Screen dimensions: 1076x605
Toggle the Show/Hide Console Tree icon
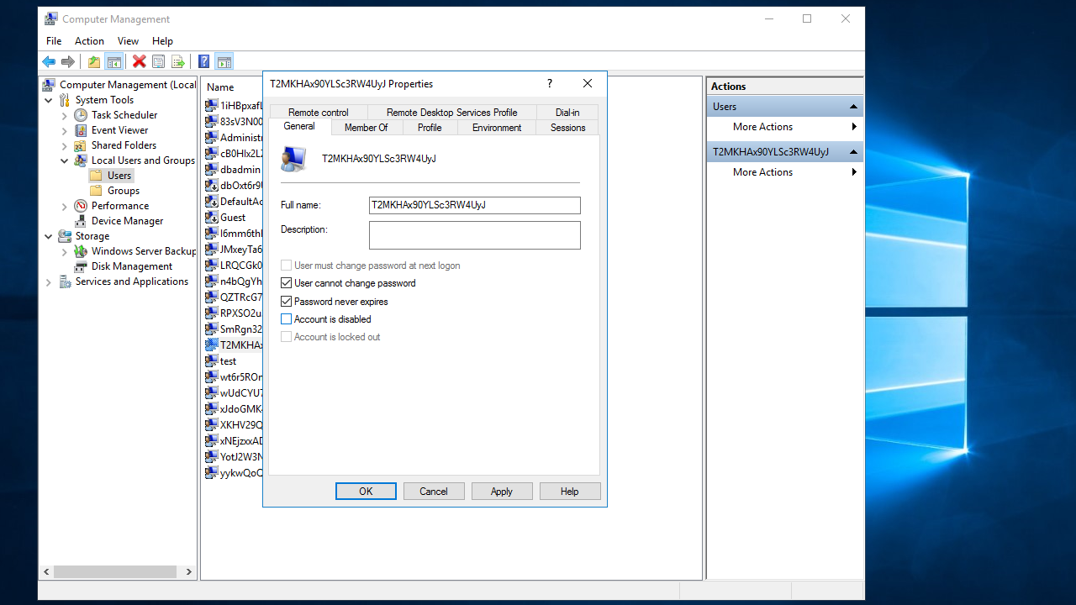click(x=113, y=61)
